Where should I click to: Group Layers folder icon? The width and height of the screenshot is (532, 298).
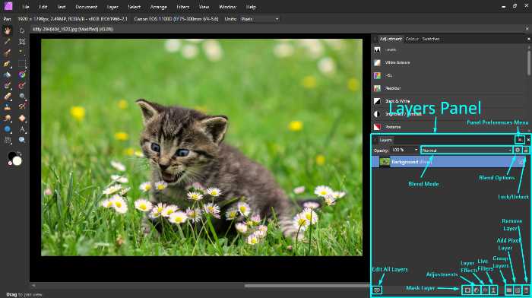(509, 290)
